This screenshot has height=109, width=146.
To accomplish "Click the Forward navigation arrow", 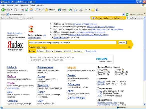I will pyautogui.click(x=15, y=10).
